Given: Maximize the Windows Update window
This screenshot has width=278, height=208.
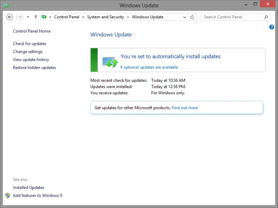Looking at the screenshot, I should [255, 4].
